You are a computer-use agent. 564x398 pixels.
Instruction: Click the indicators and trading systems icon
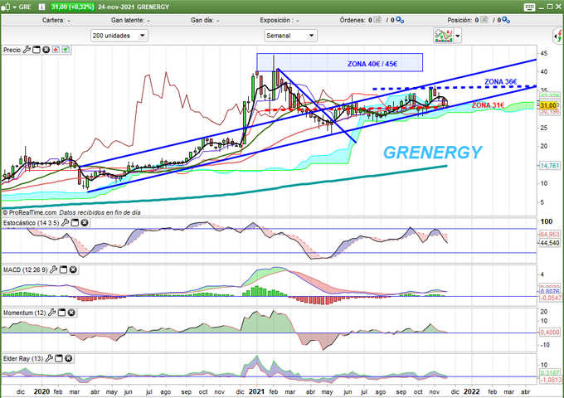tap(444, 36)
